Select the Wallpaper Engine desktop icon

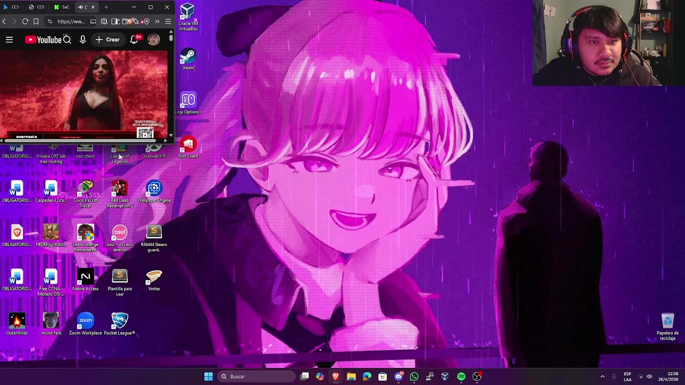pyautogui.click(x=154, y=192)
